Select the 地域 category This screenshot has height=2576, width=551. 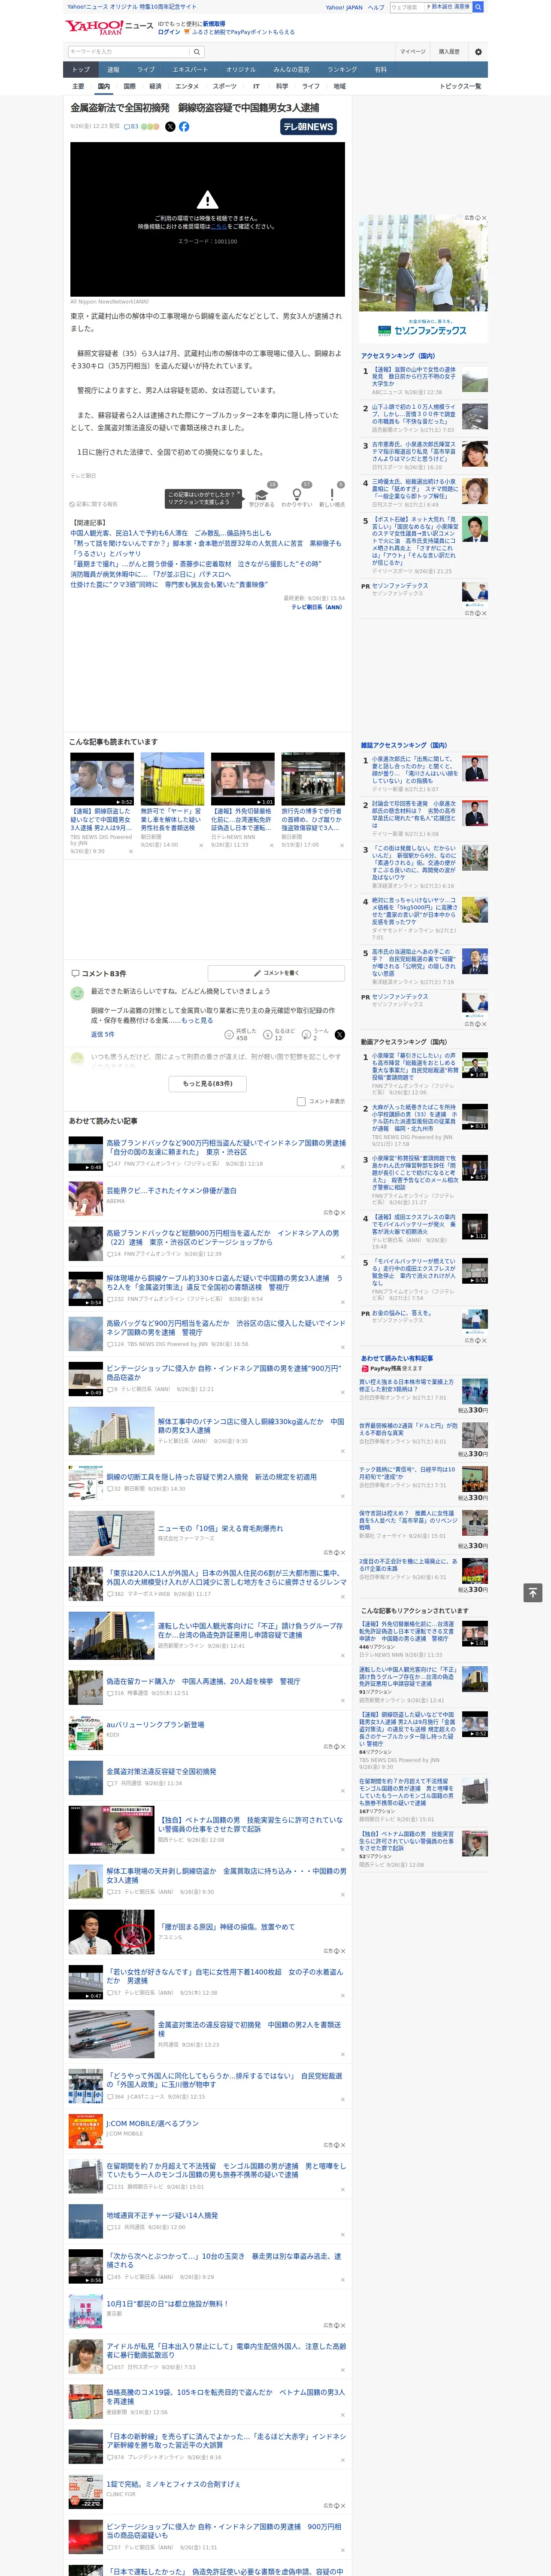pyautogui.click(x=339, y=86)
